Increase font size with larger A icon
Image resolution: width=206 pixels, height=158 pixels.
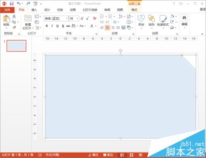point(82,19)
